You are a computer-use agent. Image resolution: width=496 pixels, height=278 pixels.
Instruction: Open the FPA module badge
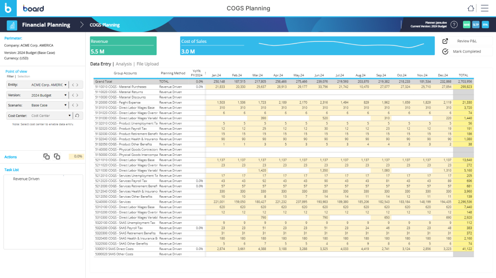coord(485,25)
